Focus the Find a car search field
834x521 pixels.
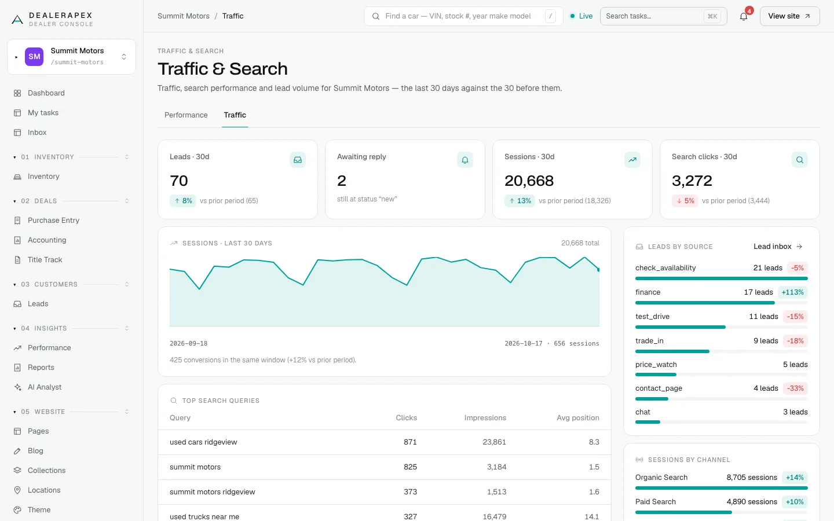pos(463,16)
